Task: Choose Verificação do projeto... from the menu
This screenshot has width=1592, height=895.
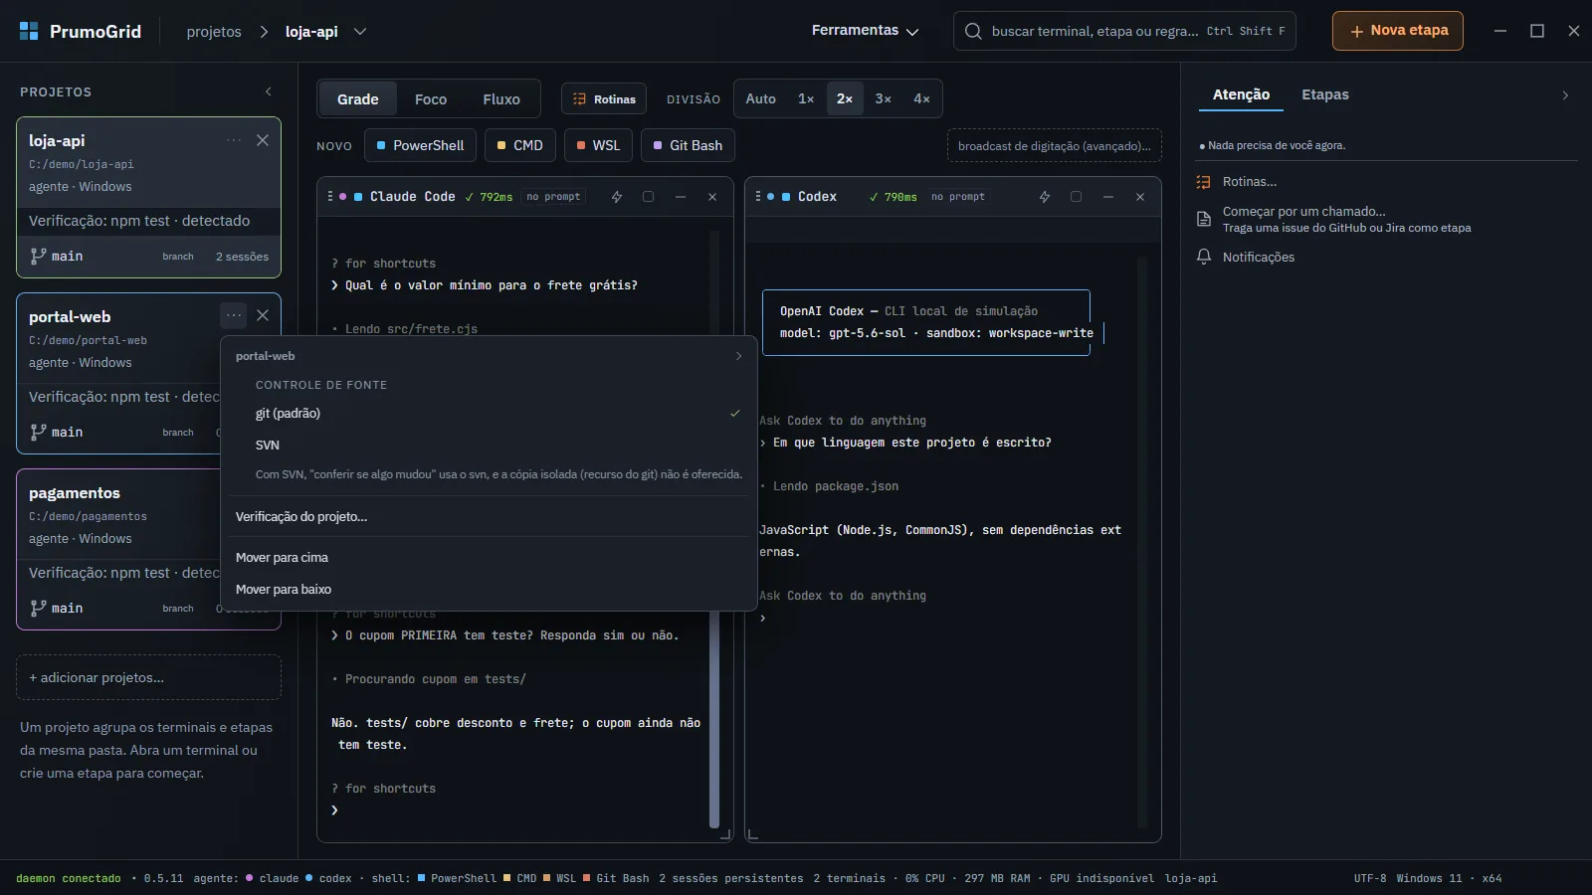Action: pos(489,517)
